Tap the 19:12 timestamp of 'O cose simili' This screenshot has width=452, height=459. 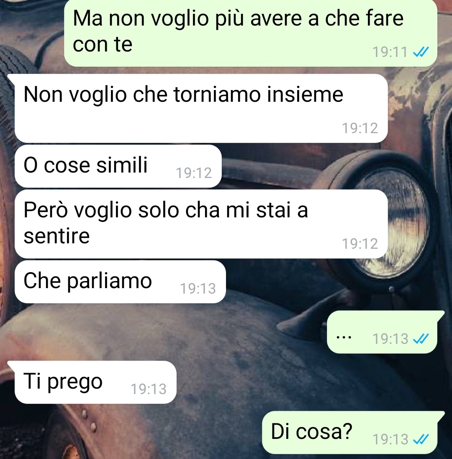pos(194,173)
